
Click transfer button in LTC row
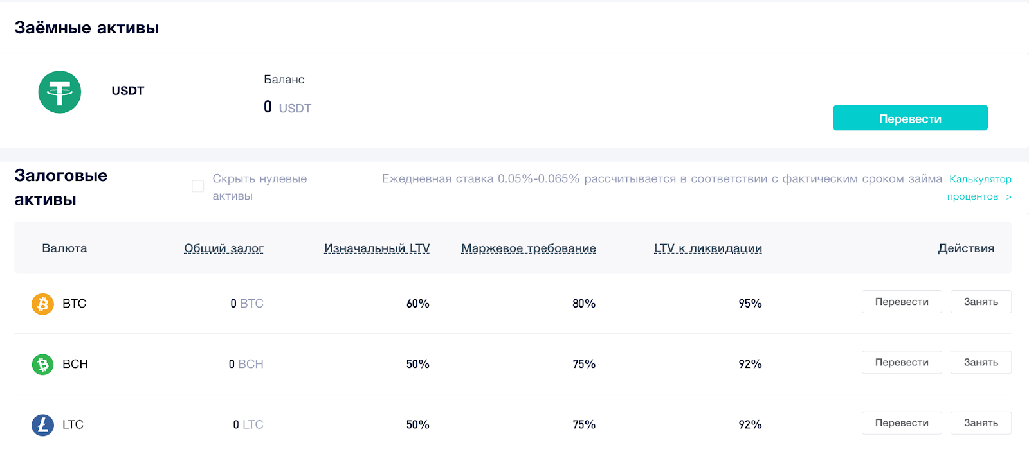click(902, 422)
